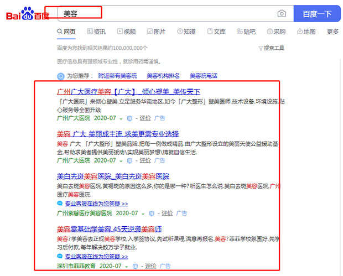Click chat bubble icon under 美白去斑 result
This screenshot has height=276, width=343.
coord(60,204)
